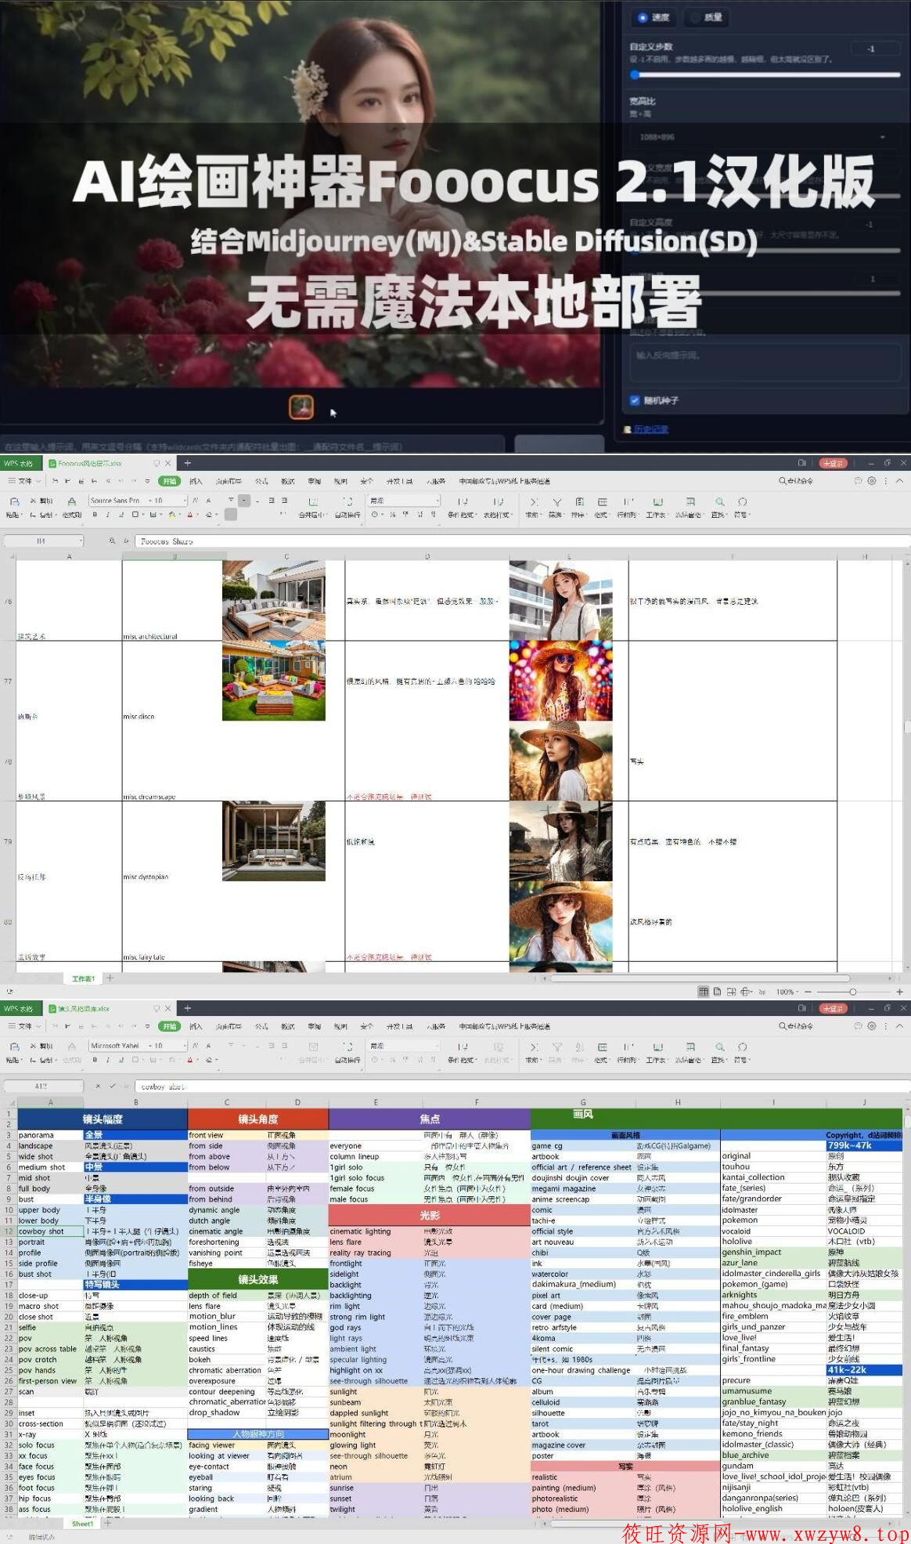
Task: Click the bold B icon in lower spreadsheet
Action: [x=95, y=1060]
